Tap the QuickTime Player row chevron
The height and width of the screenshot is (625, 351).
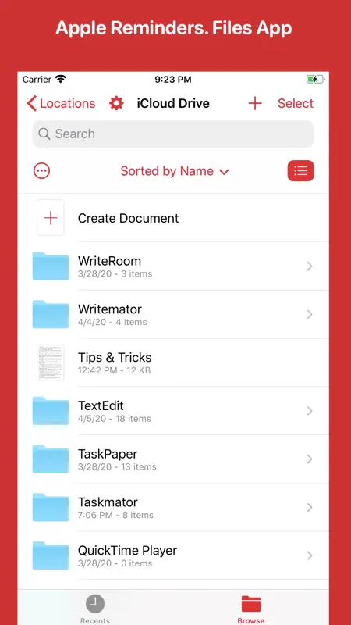310,555
